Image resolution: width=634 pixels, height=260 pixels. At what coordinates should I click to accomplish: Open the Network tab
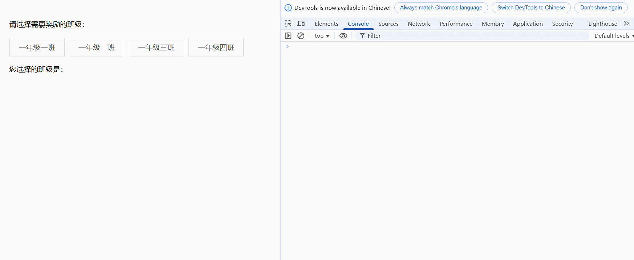[419, 24]
